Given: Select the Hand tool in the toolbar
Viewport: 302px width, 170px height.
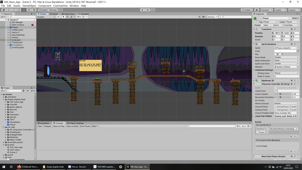Looking at the screenshot, I should [4, 10].
